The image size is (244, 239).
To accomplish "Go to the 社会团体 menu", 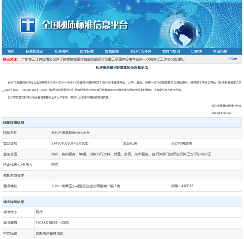I will [x=61, y=51].
